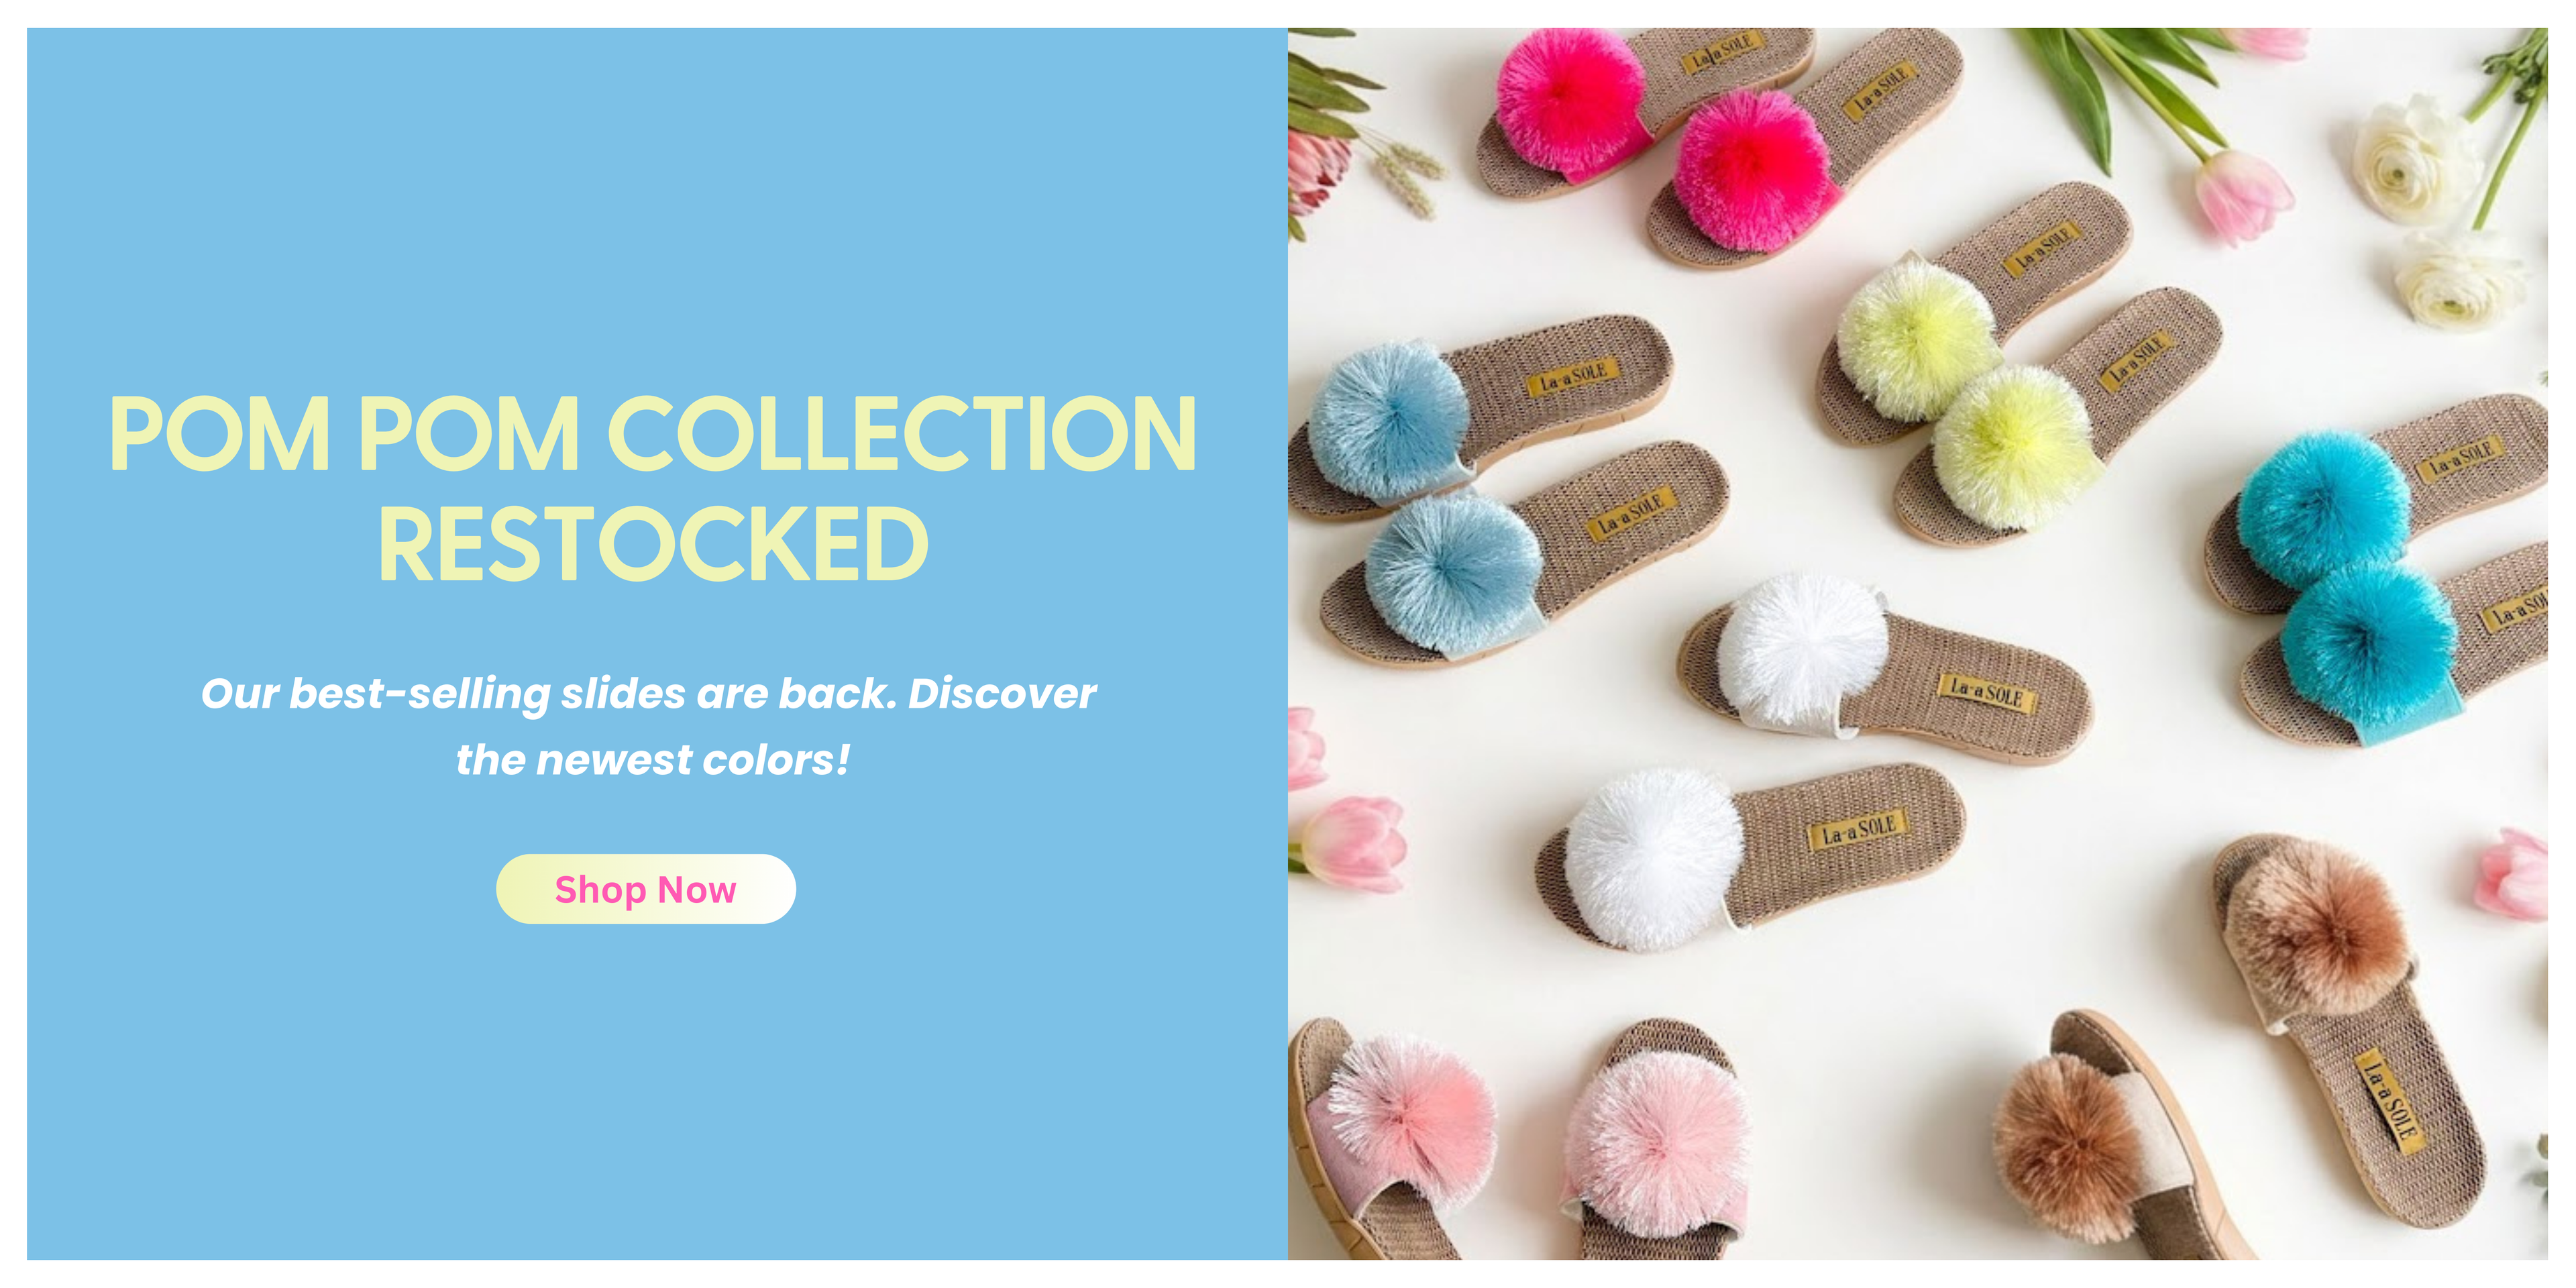Viewport: 2576px width, 1288px height.
Task: Click La-a SOLE label on upper white slide
Action: tap(1988, 692)
